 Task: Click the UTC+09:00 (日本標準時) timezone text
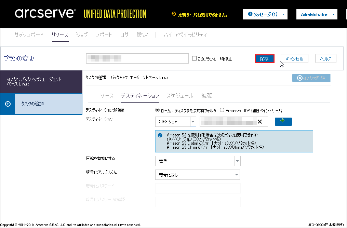coord(325,225)
